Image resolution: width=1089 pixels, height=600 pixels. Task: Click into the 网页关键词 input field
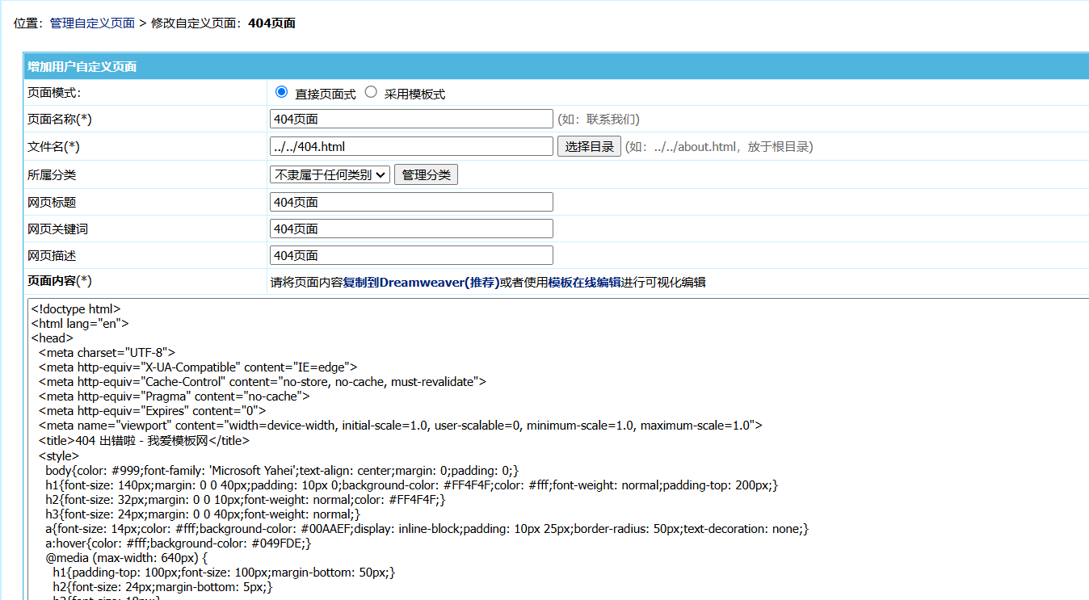click(411, 229)
